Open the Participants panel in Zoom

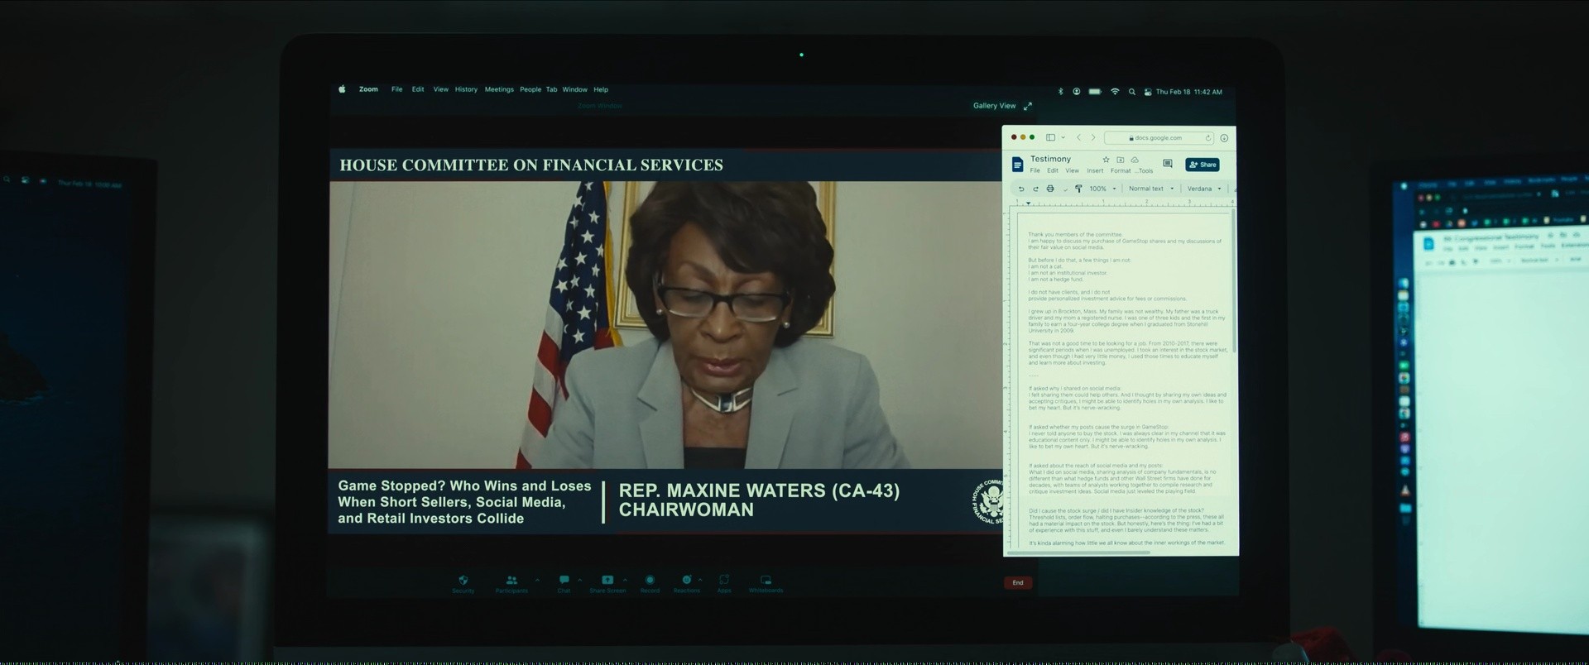(x=511, y=582)
